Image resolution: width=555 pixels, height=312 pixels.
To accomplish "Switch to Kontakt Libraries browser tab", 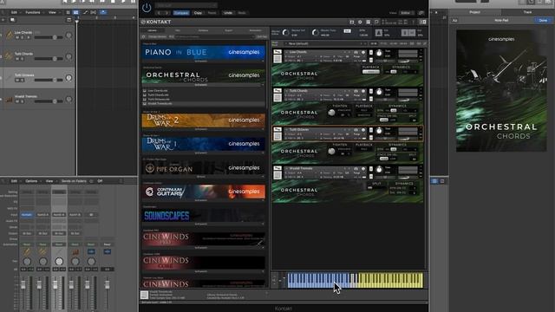I will coord(153,31).
